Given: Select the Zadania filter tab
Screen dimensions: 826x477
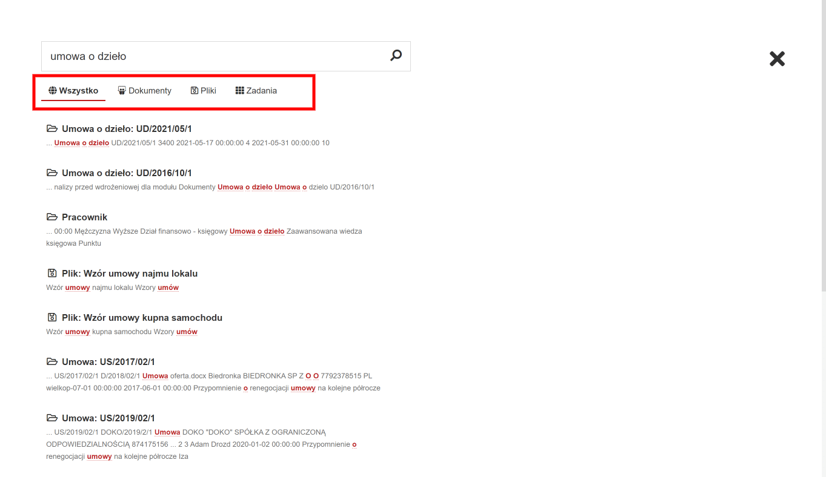Looking at the screenshot, I should click(x=256, y=91).
